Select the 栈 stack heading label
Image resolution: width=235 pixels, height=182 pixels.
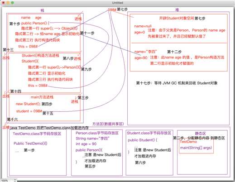click(42, 10)
